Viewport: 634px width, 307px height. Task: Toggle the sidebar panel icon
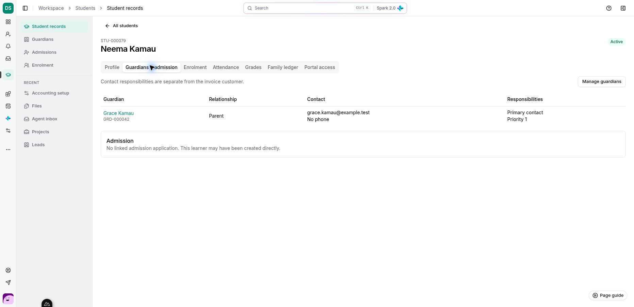(25, 8)
